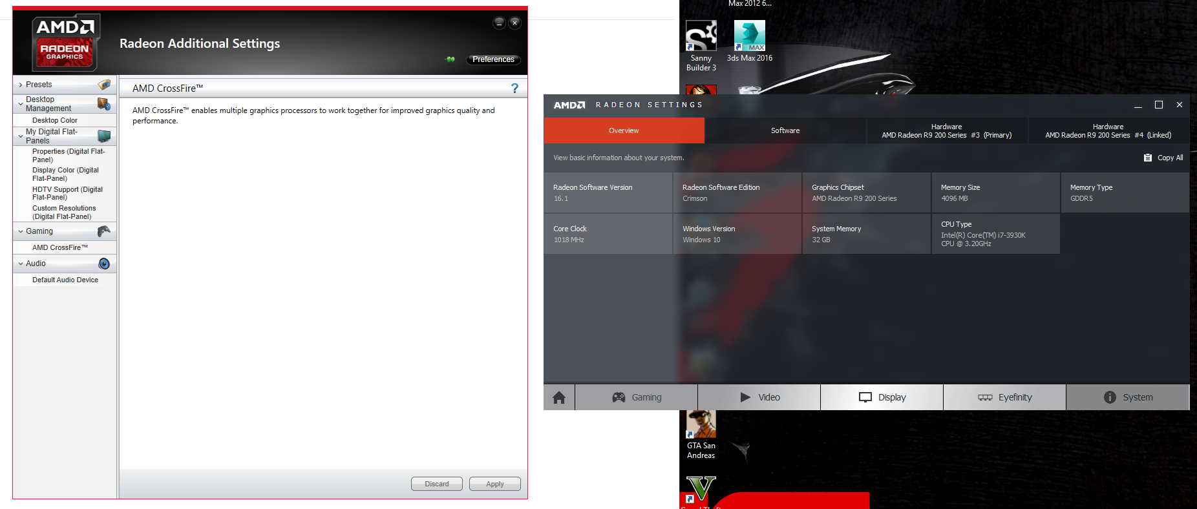Open Hardware tab for R9 200 #3 Primary
Viewport: 1197px width, 509px height.
pyautogui.click(x=947, y=130)
